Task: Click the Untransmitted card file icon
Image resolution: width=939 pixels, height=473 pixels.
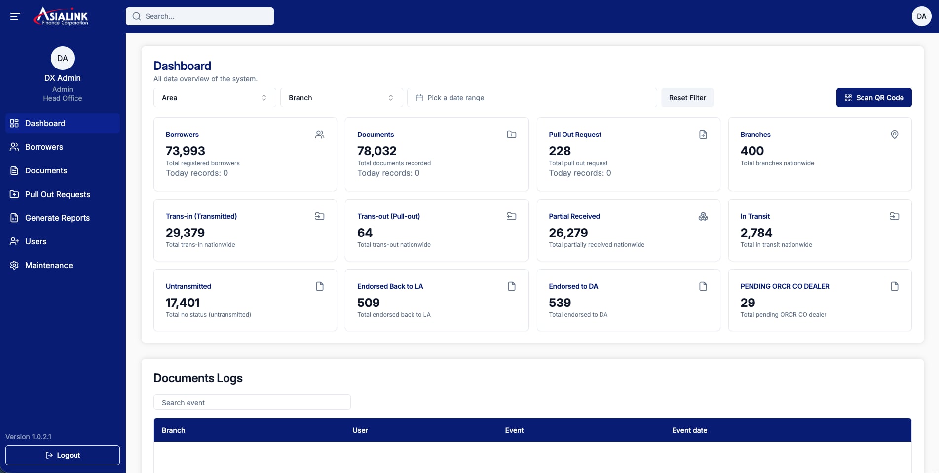Action: [320, 286]
